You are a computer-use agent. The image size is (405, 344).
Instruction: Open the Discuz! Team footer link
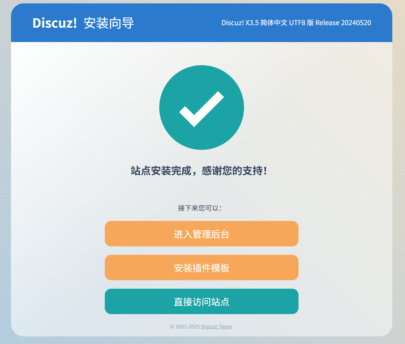[216, 327]
